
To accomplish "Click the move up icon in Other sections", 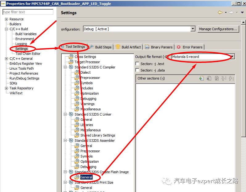I will (x=223, y=78).
